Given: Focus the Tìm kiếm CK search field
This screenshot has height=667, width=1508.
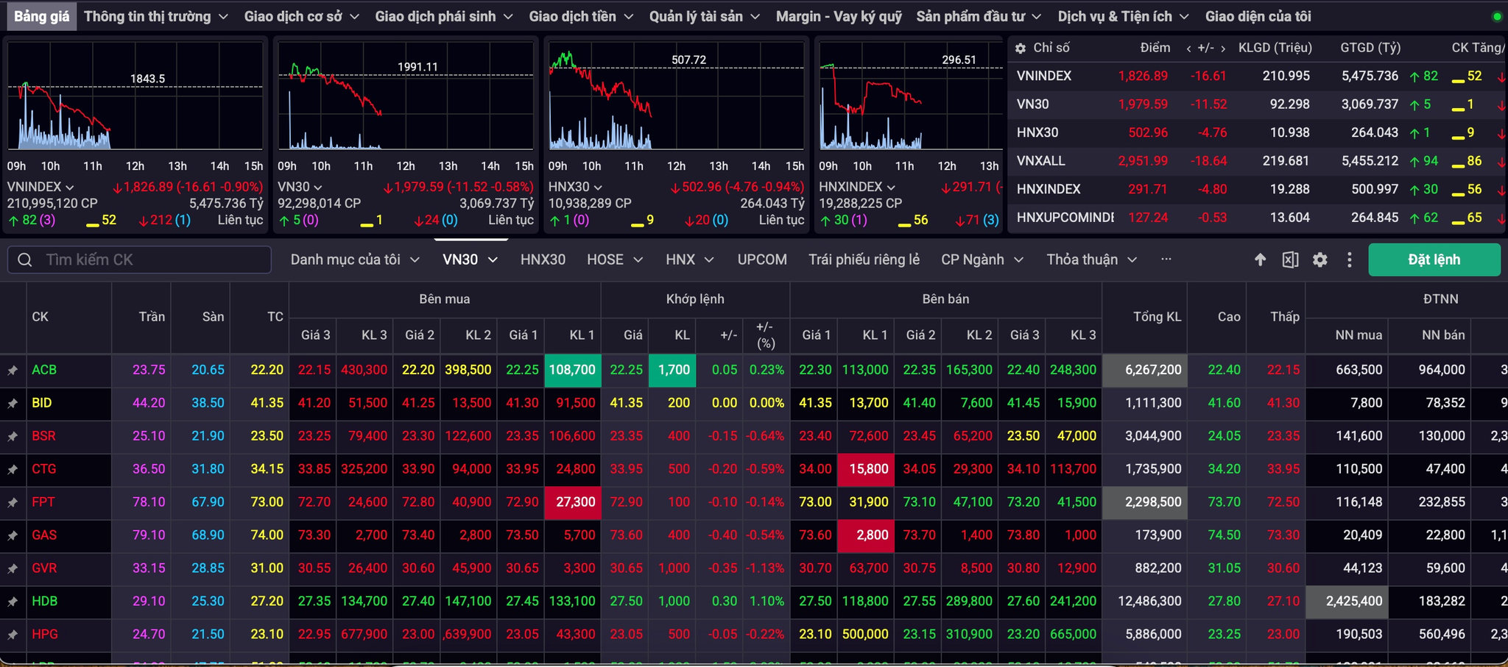Looking at the screenshot, I should pyautogui.click(x=139, y=260).
